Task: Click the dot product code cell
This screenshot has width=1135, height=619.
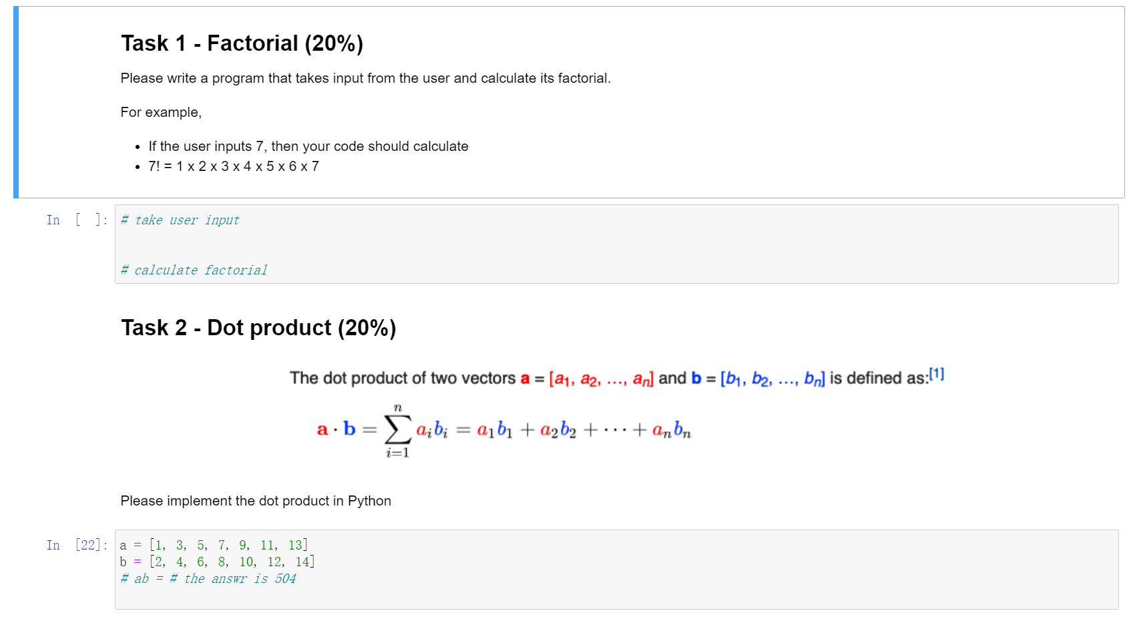Action: (616, 570)
